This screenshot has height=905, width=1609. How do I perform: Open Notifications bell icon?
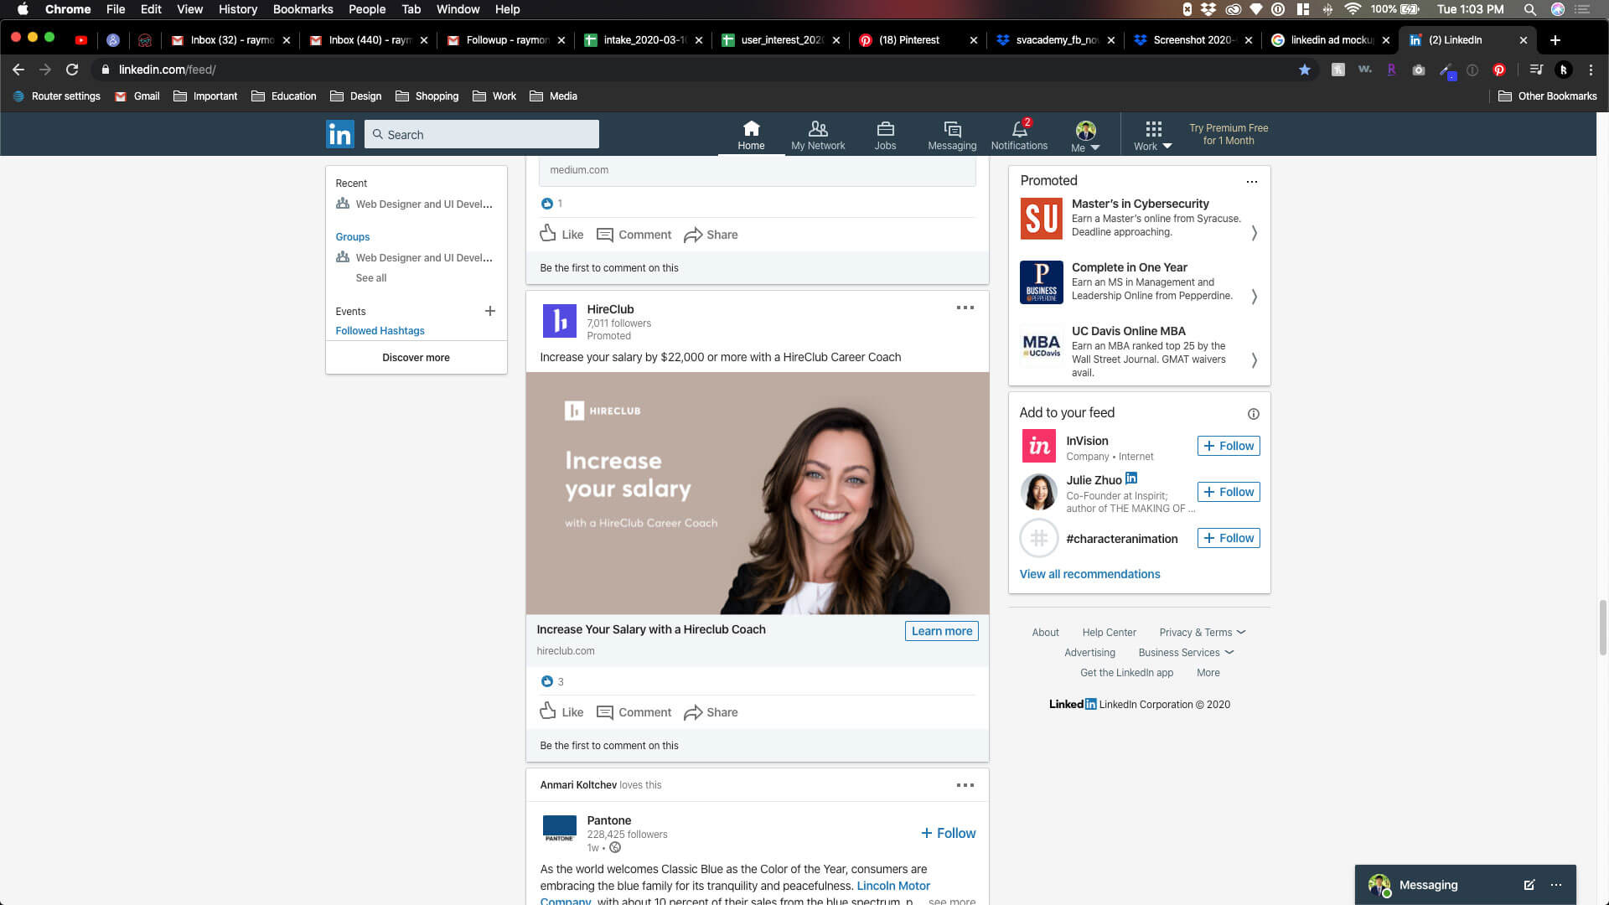[x=1019, y=134]
